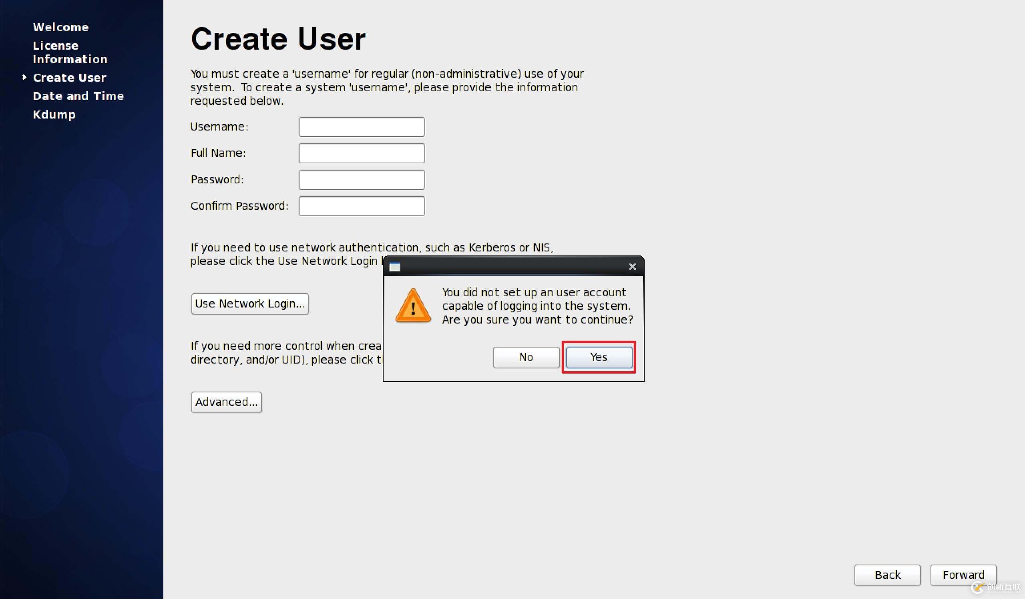Image resolution: width=1025 pixels, height=599 pixels.
Task: Click the dialog window menu icon
Action: coord(394,267)
